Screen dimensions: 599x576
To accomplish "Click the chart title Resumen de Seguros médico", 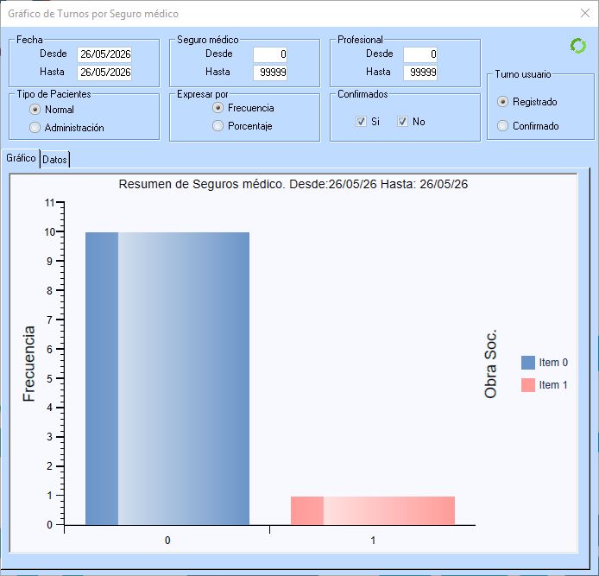I will [x=293, y=184].
